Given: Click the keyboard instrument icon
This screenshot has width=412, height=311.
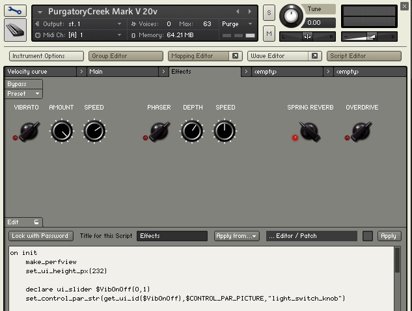Looking at the screenshot, I should click(15, 30).
